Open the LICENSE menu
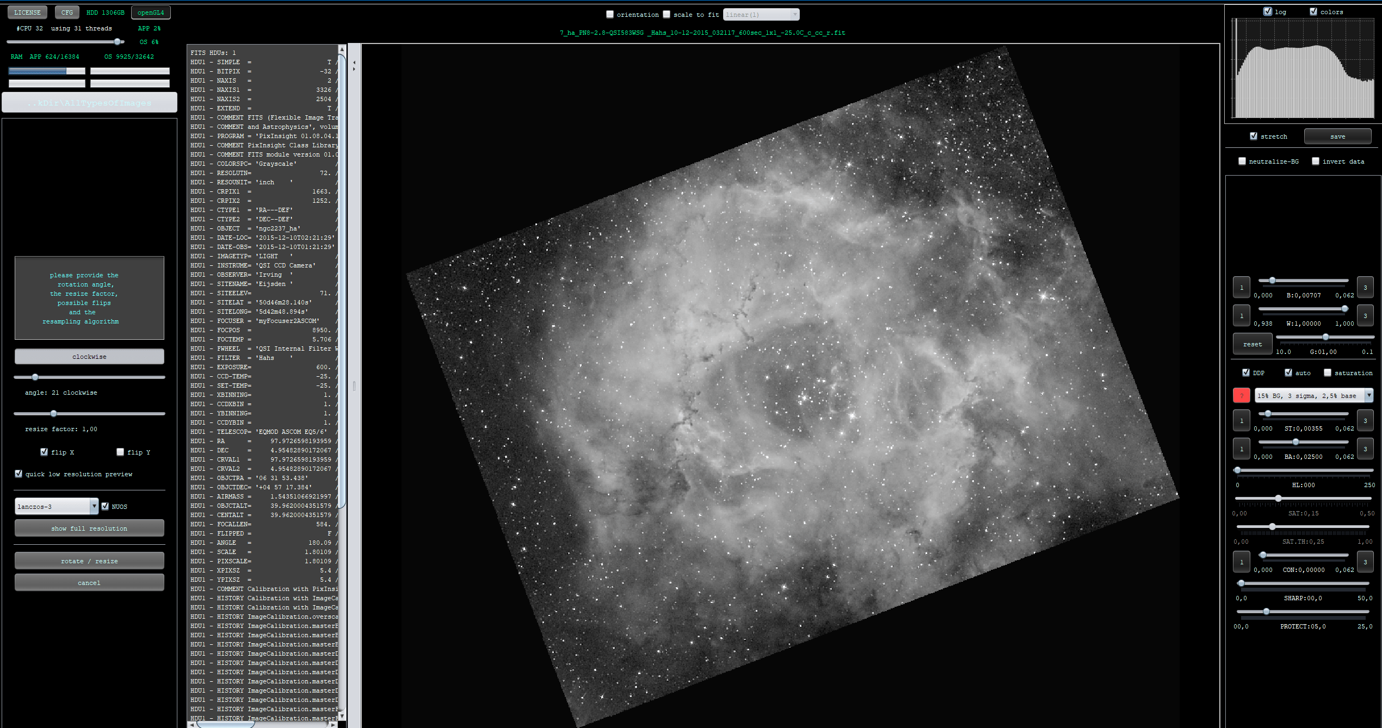The width and height of the screenshot is (1382, 728). tap(27, 12)
